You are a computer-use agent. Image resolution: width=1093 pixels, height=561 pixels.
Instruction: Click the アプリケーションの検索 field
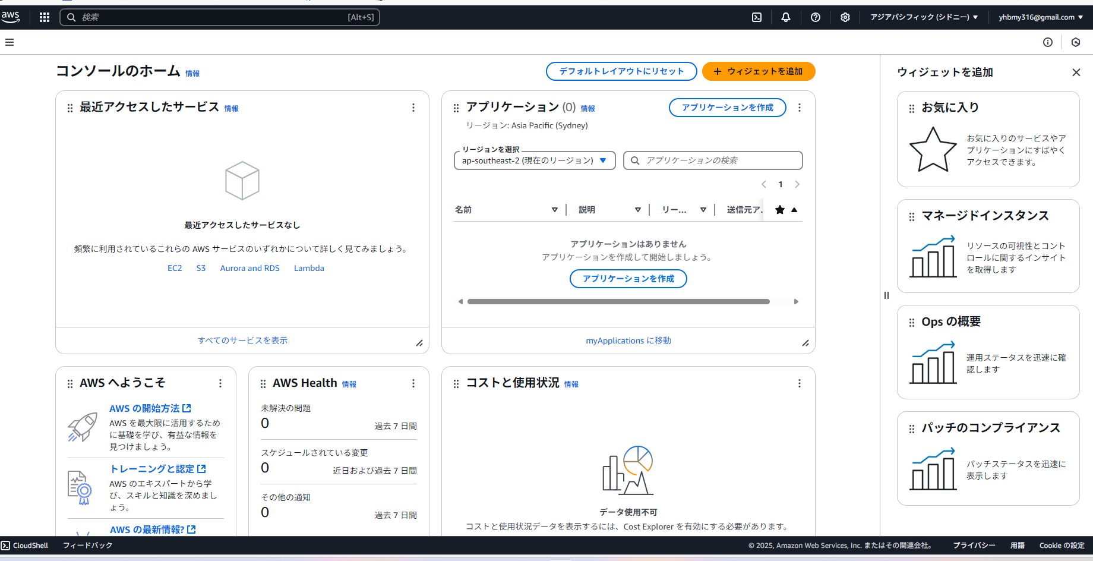coord(713,160)
